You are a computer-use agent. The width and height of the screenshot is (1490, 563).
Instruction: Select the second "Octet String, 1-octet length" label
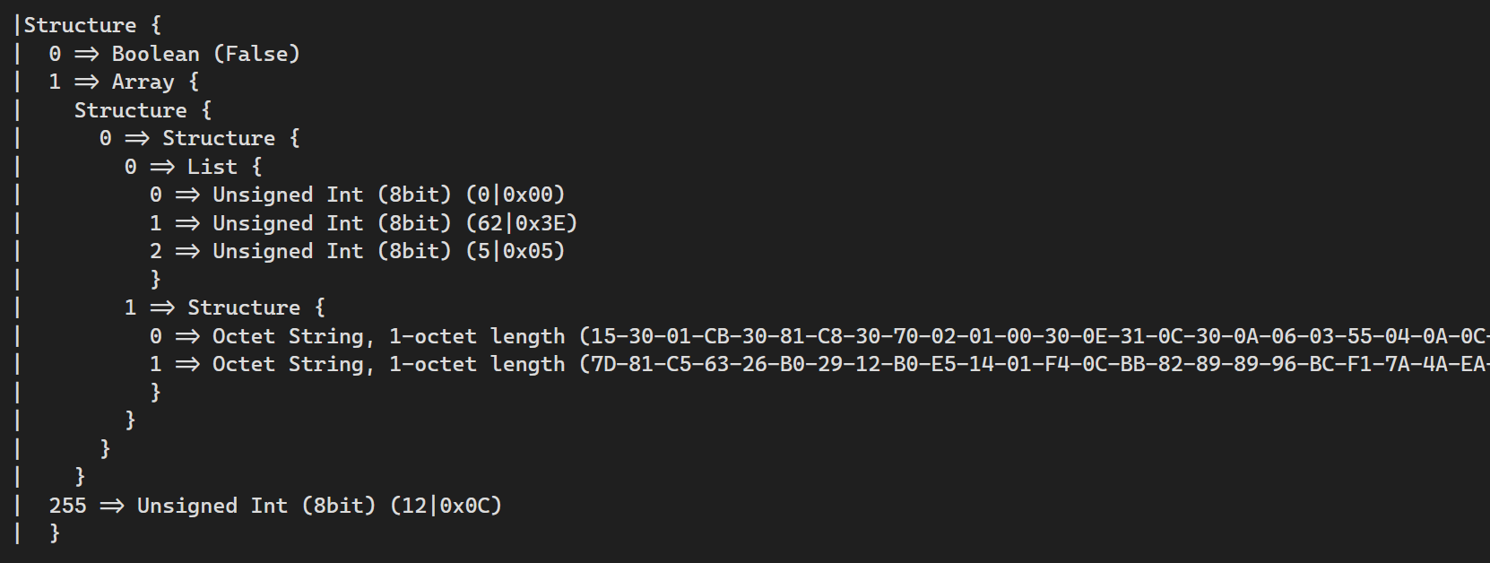coord(388,364)
